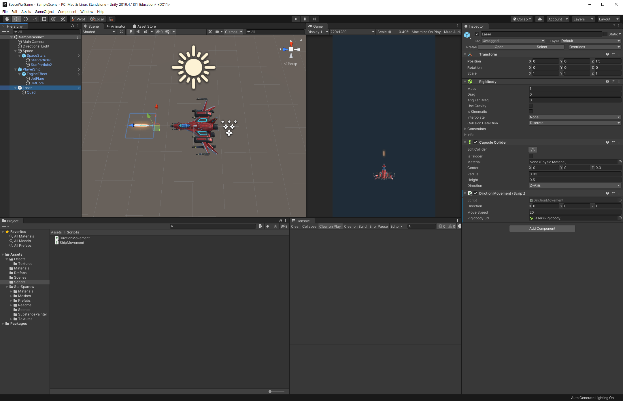Open the GameObject menu
Image resolution: width=623 pixels, height=401 pixels.
point(44,12)
